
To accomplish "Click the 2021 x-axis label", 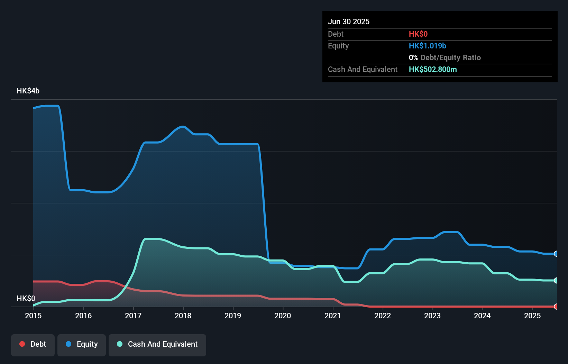I will click(x=333, y=316).
